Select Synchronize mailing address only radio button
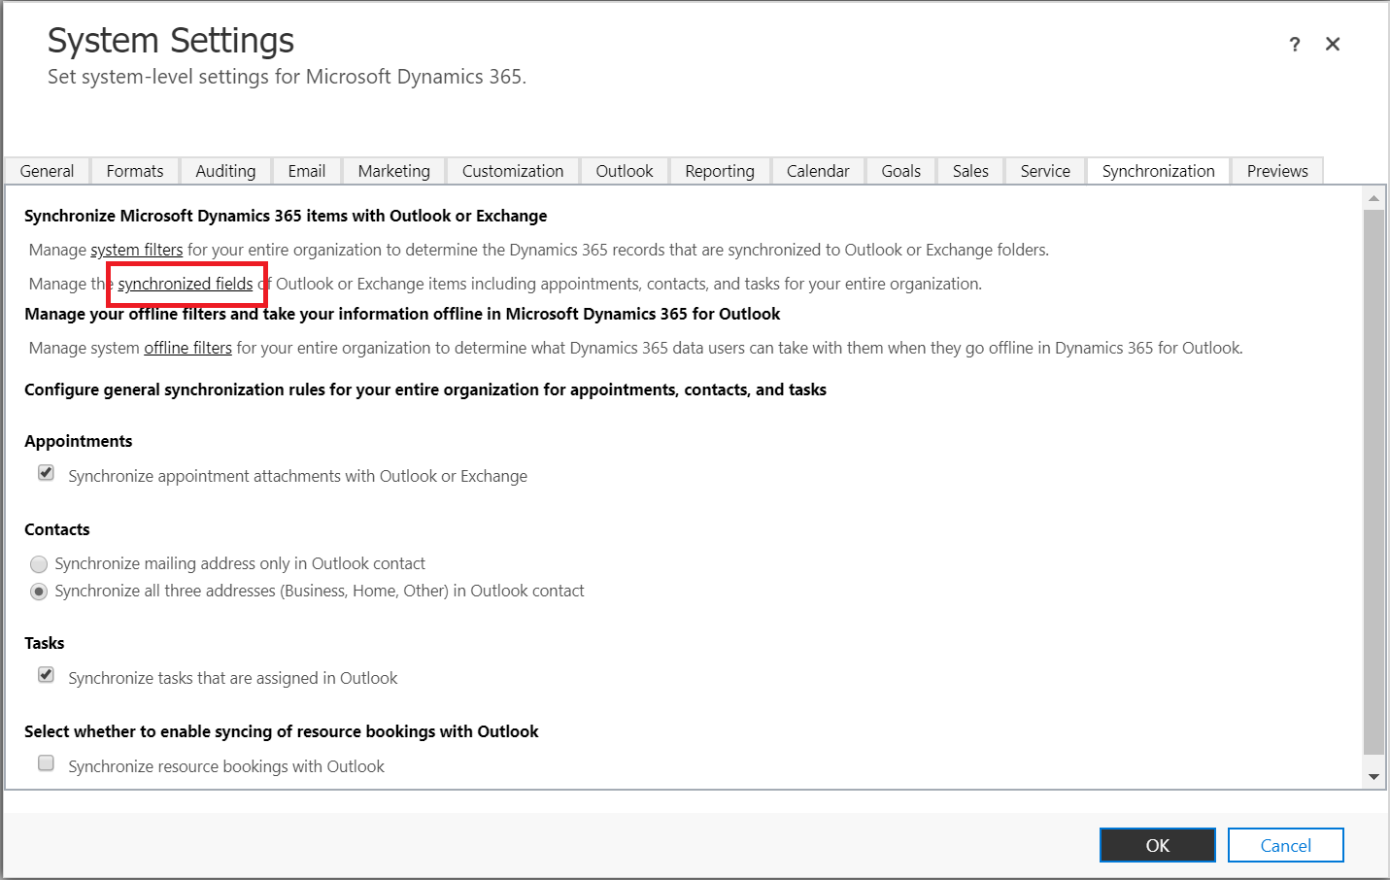Viewport: 1390px width, 880px height. (x=39, y=564)
